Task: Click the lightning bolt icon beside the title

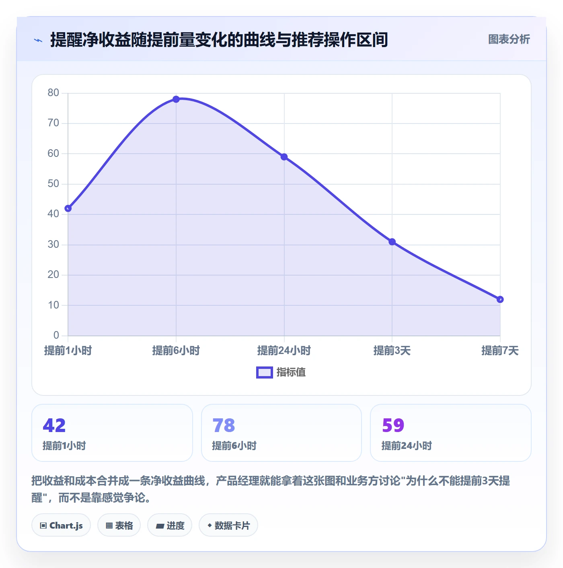Action: [38, 40]
